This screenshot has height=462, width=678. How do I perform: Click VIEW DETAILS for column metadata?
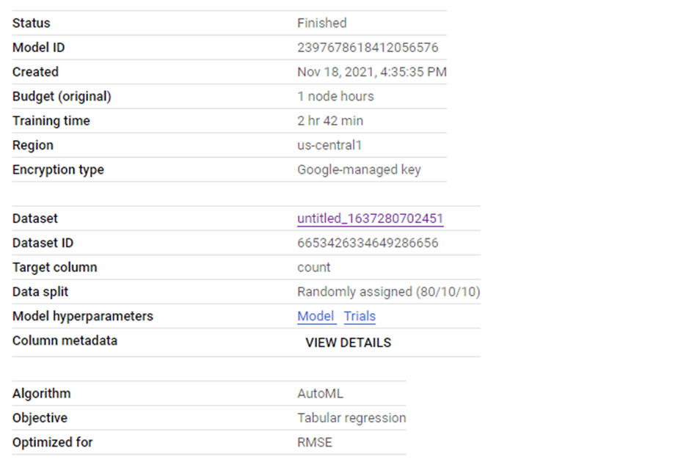(348, 342)
